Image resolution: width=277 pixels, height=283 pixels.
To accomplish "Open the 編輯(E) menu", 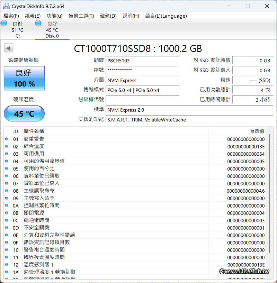I will click(33, 16).
